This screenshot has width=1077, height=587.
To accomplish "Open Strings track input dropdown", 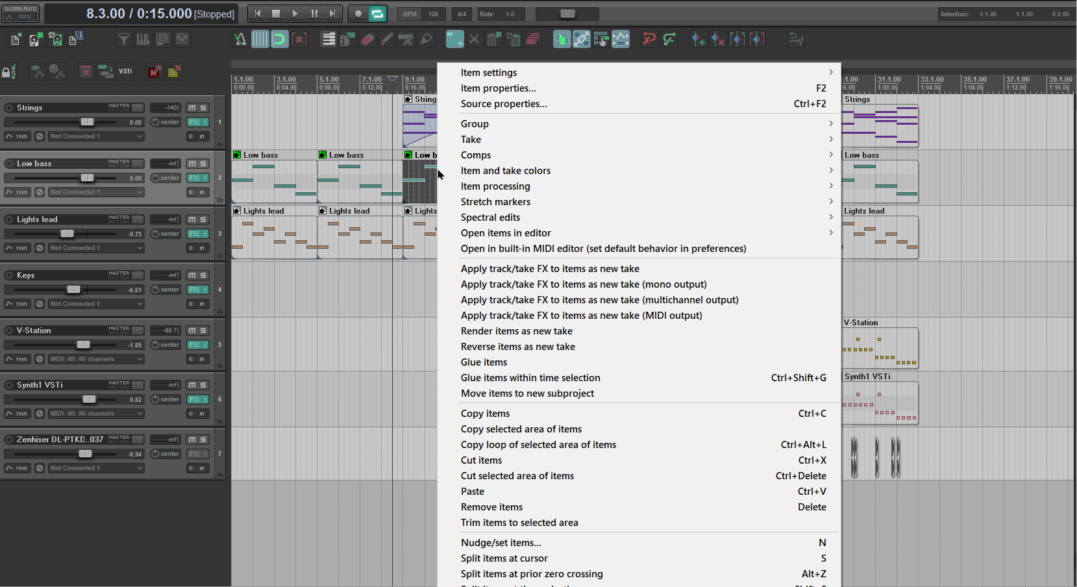I will [x=95, y=136].
